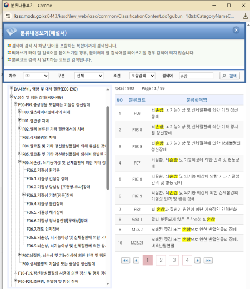This screenshot has height=289, width=250.
Task: Click code F07 in result row 4
Action: [x=137, y=163]
